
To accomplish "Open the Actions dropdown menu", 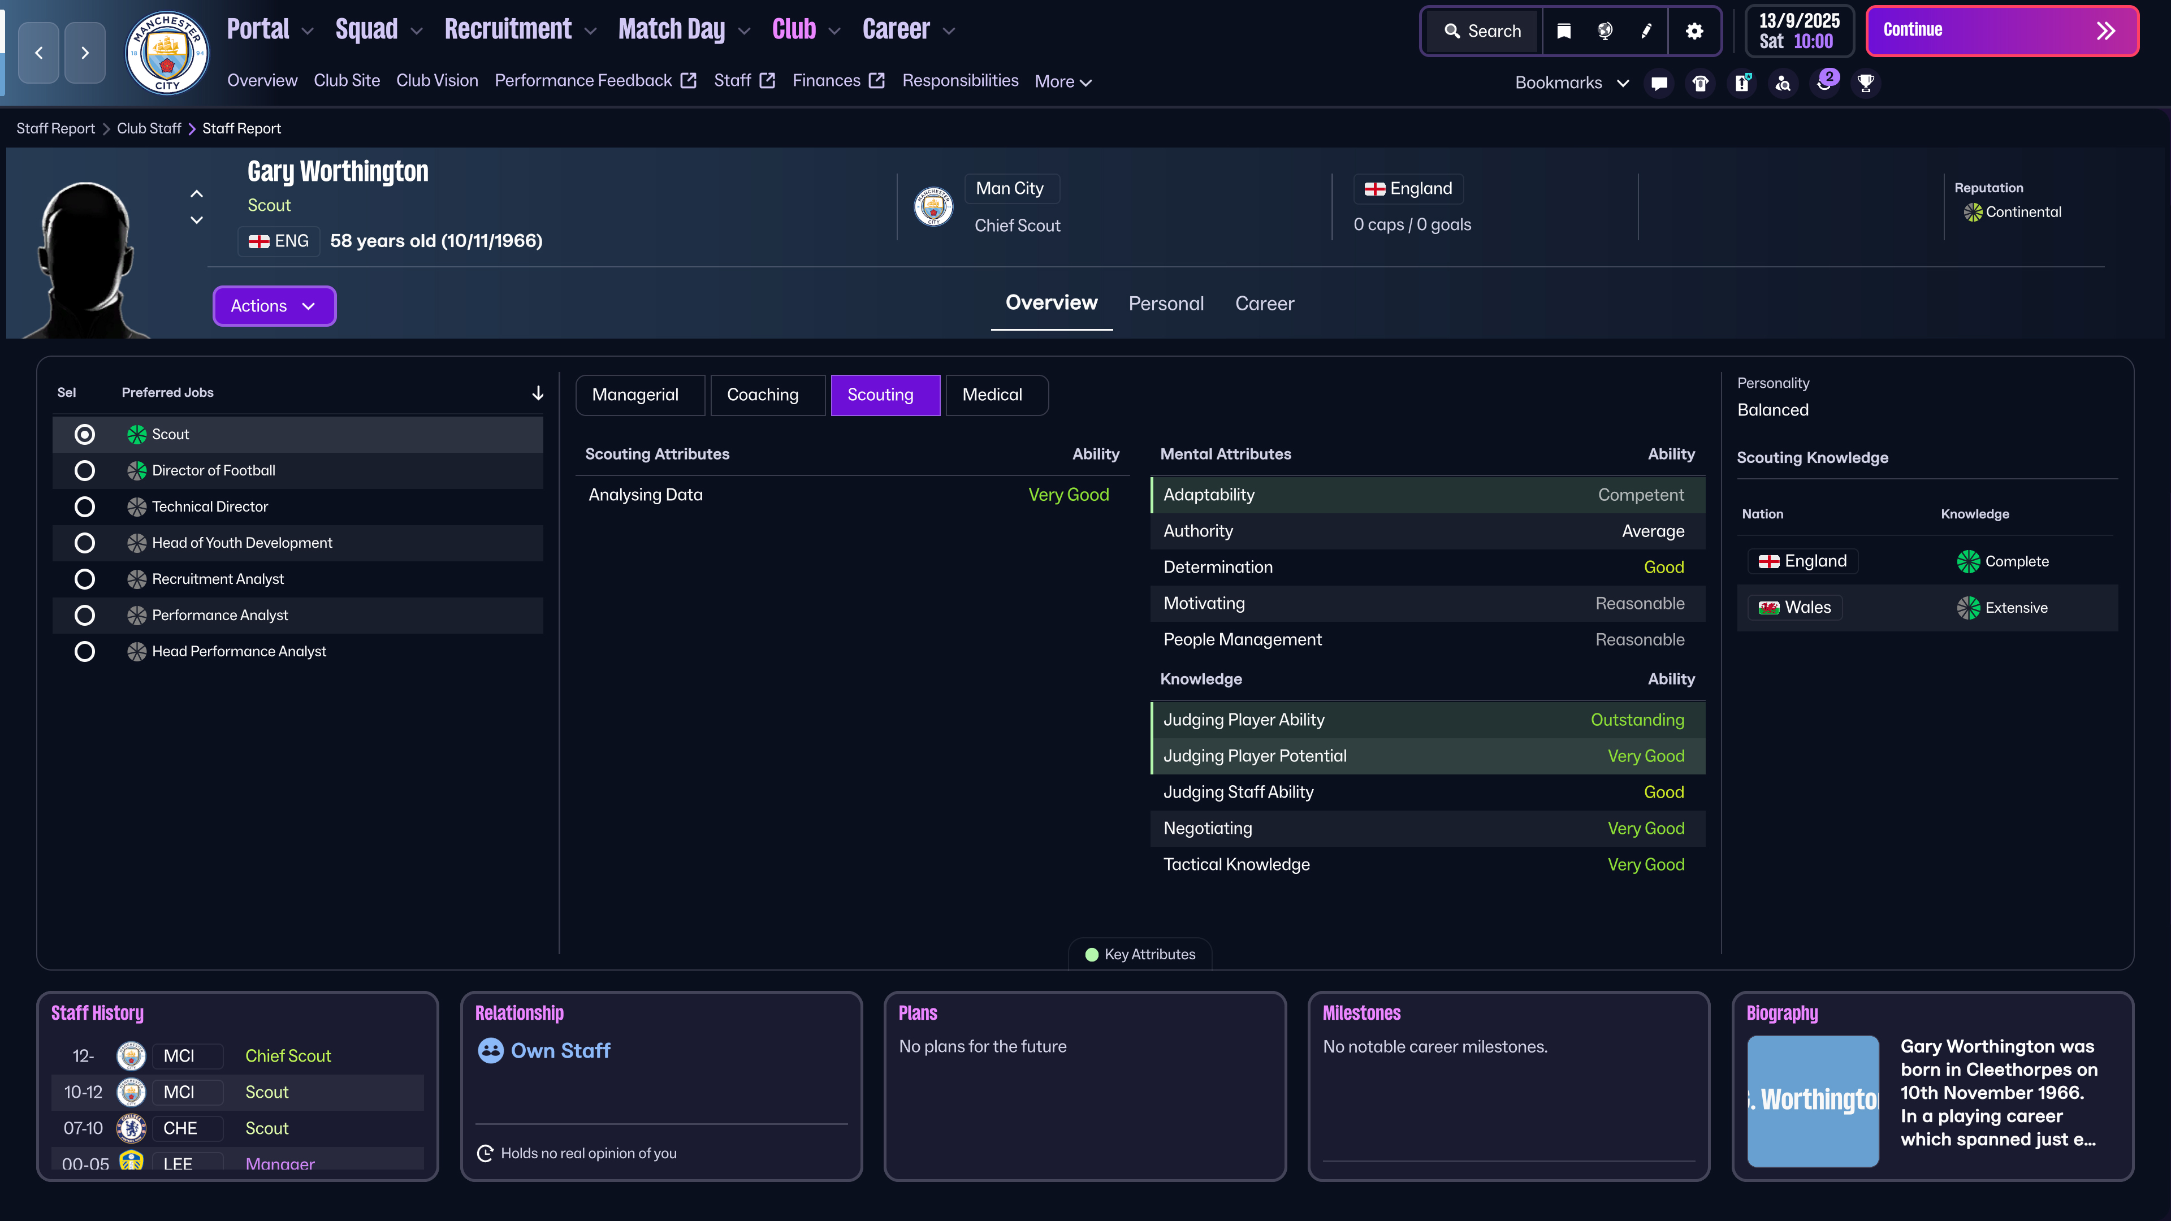I will 274,306.
